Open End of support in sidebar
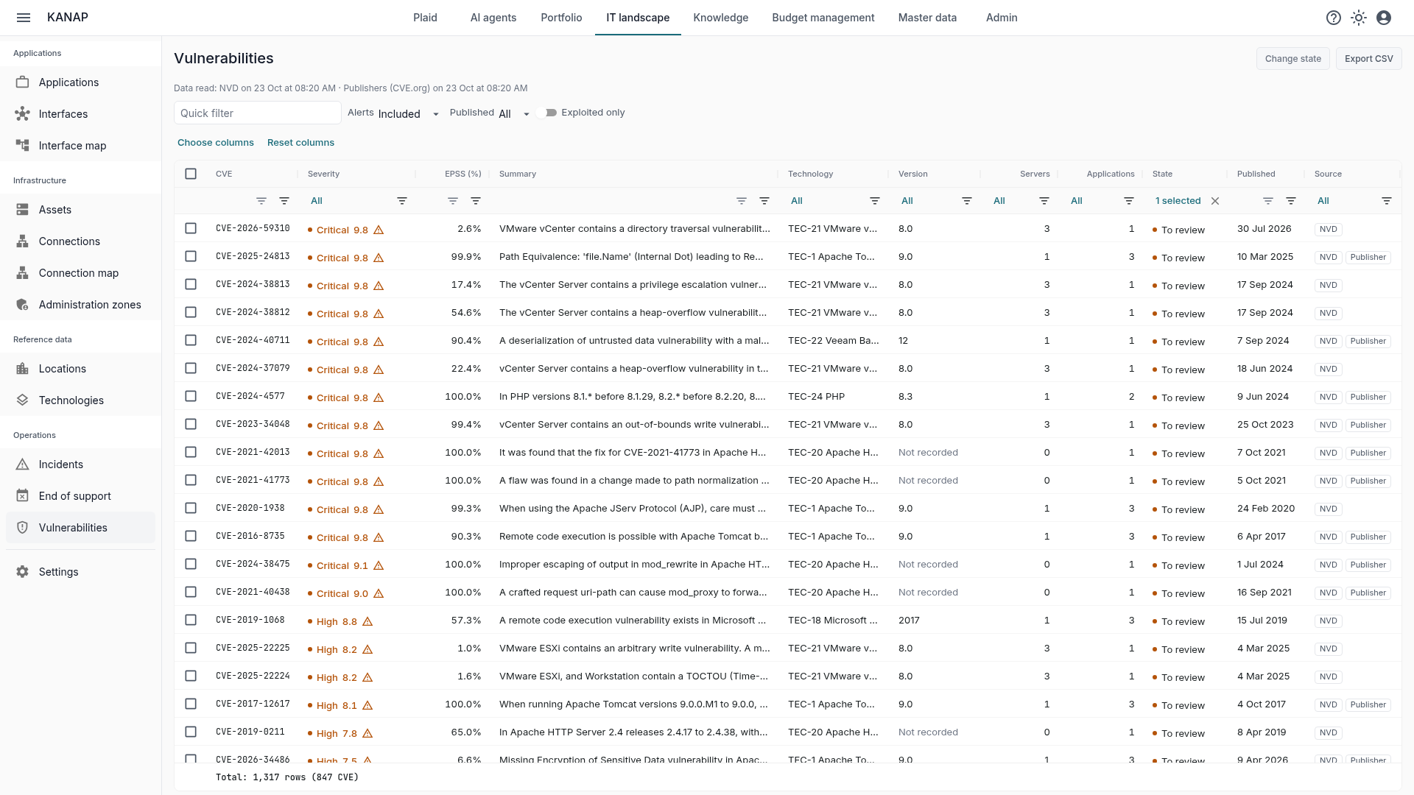This screenshot has height=795, width=1414. pos(80,496)
